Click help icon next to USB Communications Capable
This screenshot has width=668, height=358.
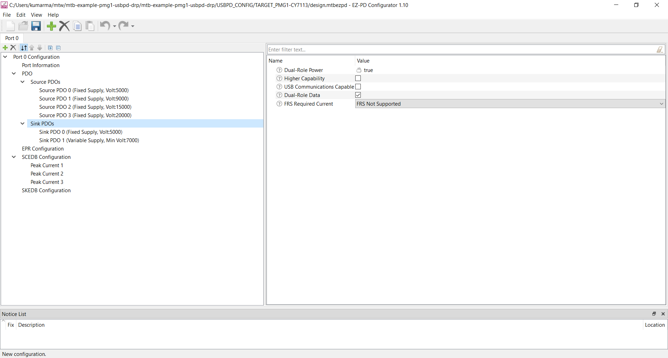pos(279,87)
